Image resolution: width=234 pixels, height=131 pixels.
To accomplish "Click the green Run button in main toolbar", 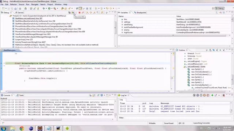I will pyautogui.click(x=49, y=8).
